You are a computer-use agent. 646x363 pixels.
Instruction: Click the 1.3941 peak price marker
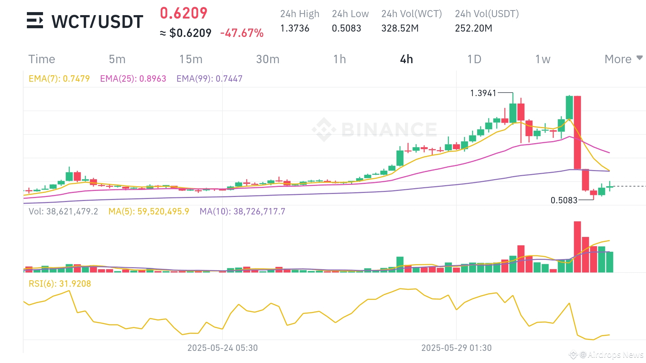click(483, 93)
